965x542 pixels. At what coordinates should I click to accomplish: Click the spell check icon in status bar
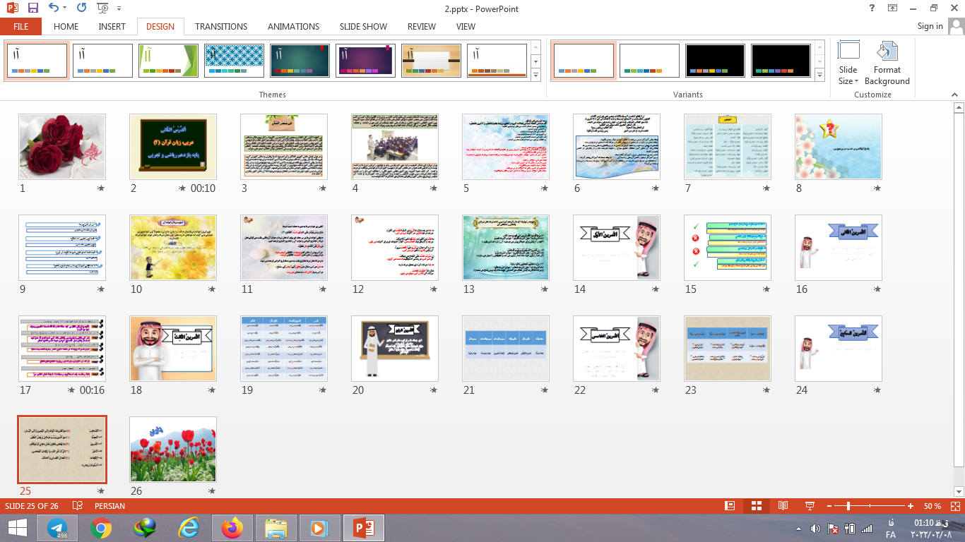[x=78, y=506]
